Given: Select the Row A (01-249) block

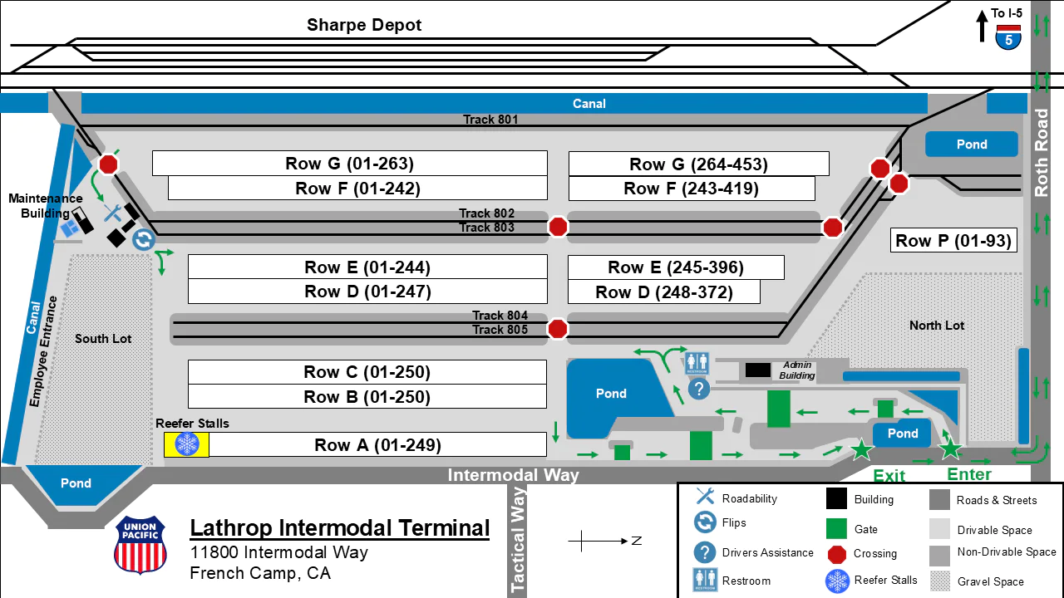Looking at the screenshot, I should coord(377,445).
